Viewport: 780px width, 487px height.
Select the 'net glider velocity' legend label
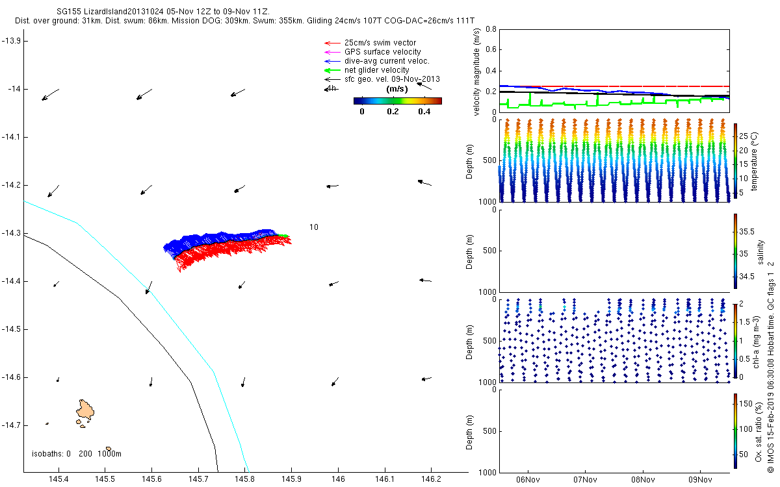click(377, 70)
